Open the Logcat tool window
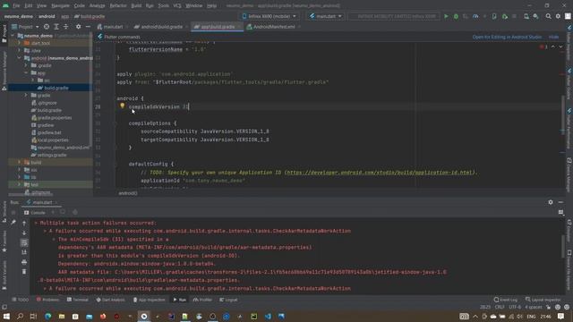 pos(228,300)
